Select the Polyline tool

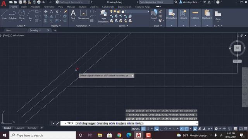(12, 15)
